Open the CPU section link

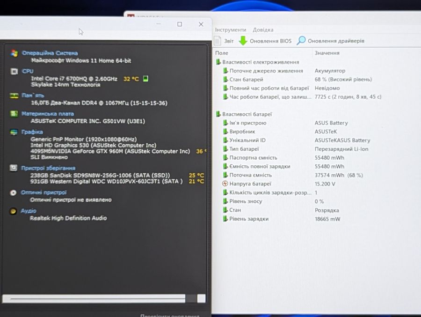[28, 71]
